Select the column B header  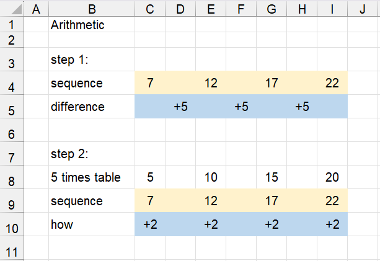click(92, 9)
